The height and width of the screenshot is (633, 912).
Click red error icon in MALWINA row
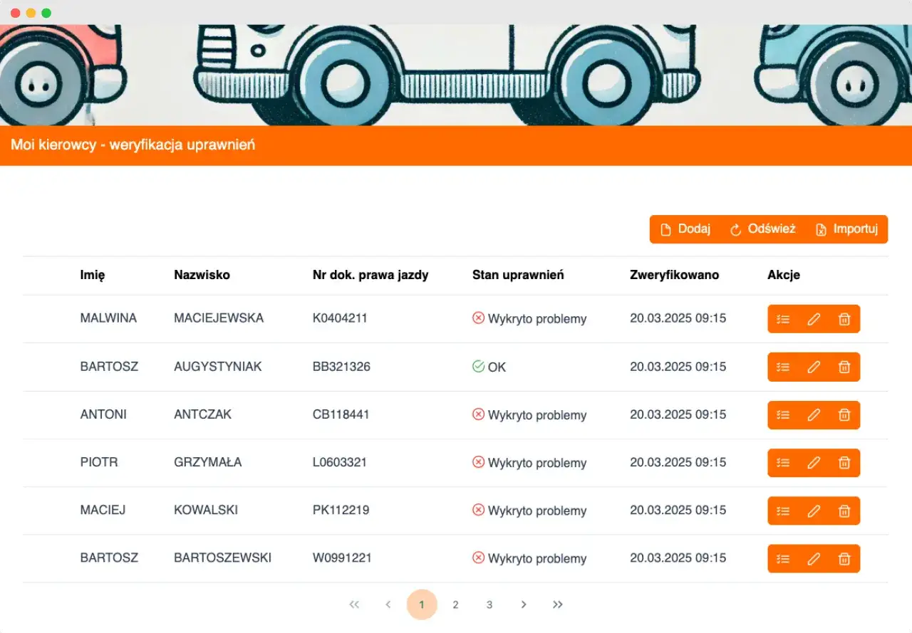click(x=478, y=318)
